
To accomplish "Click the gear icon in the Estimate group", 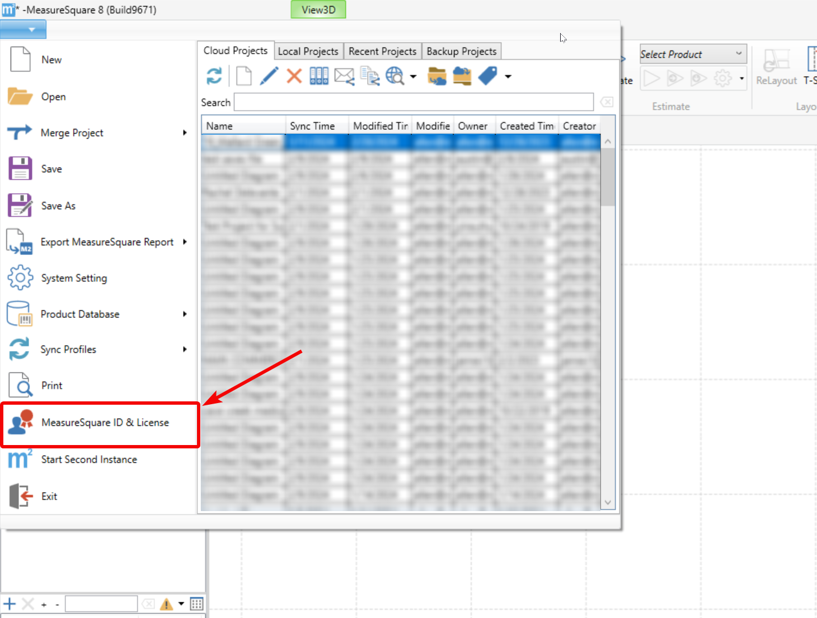I will click(723, 78).
